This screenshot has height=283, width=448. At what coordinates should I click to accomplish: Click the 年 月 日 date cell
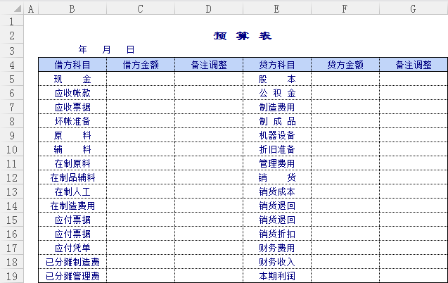[x=106, y=50]
